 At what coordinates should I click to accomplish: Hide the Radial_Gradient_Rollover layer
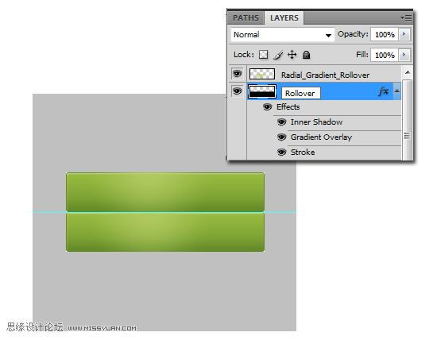pyautogui.click(x=238, y=74)
